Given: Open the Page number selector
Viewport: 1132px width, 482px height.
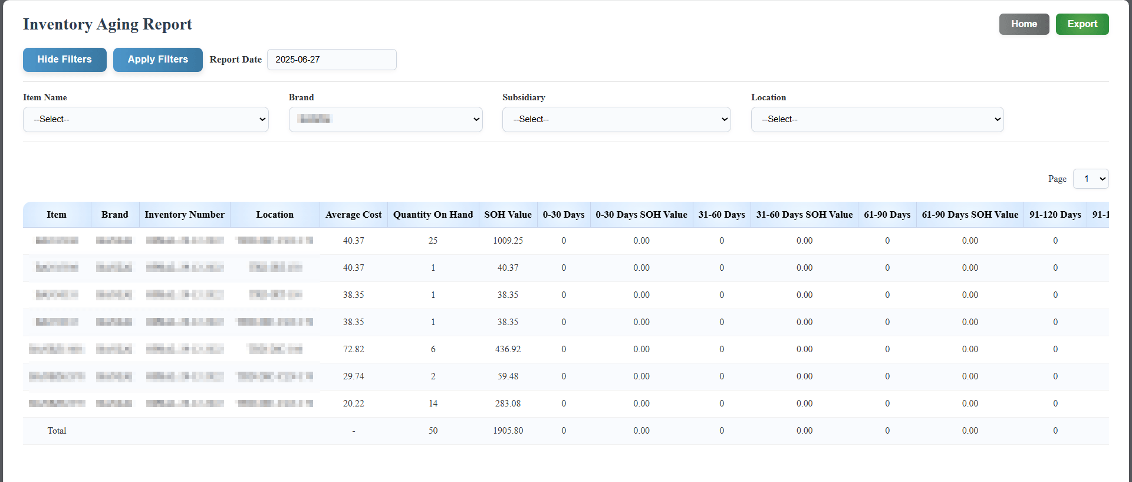Looking at the screenshot, I should pos(1091,179).
